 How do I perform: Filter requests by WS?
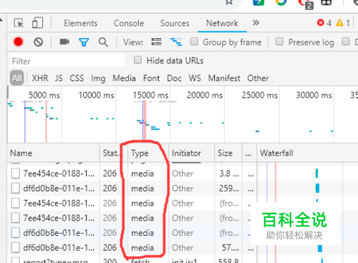click(x=195, y=78)
